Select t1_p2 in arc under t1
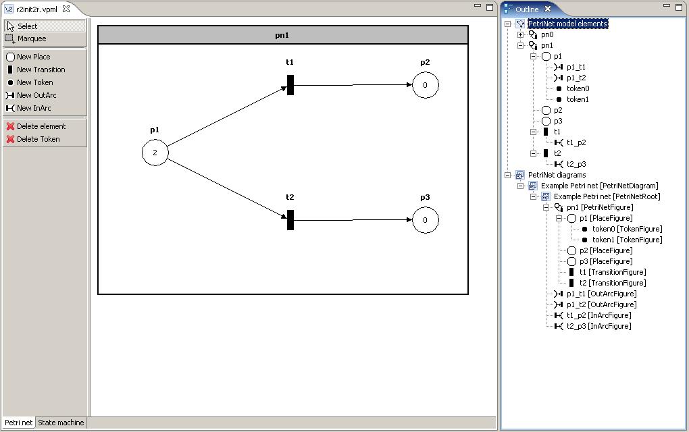 click(x=576, y=142)
